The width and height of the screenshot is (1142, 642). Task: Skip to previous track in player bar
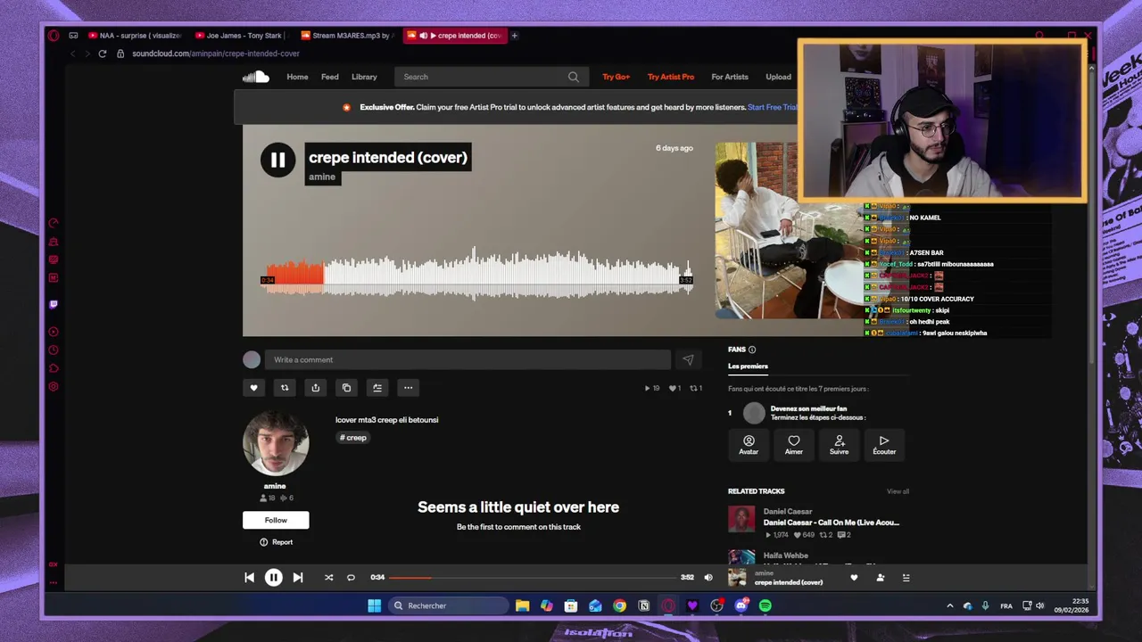point(249,578)
